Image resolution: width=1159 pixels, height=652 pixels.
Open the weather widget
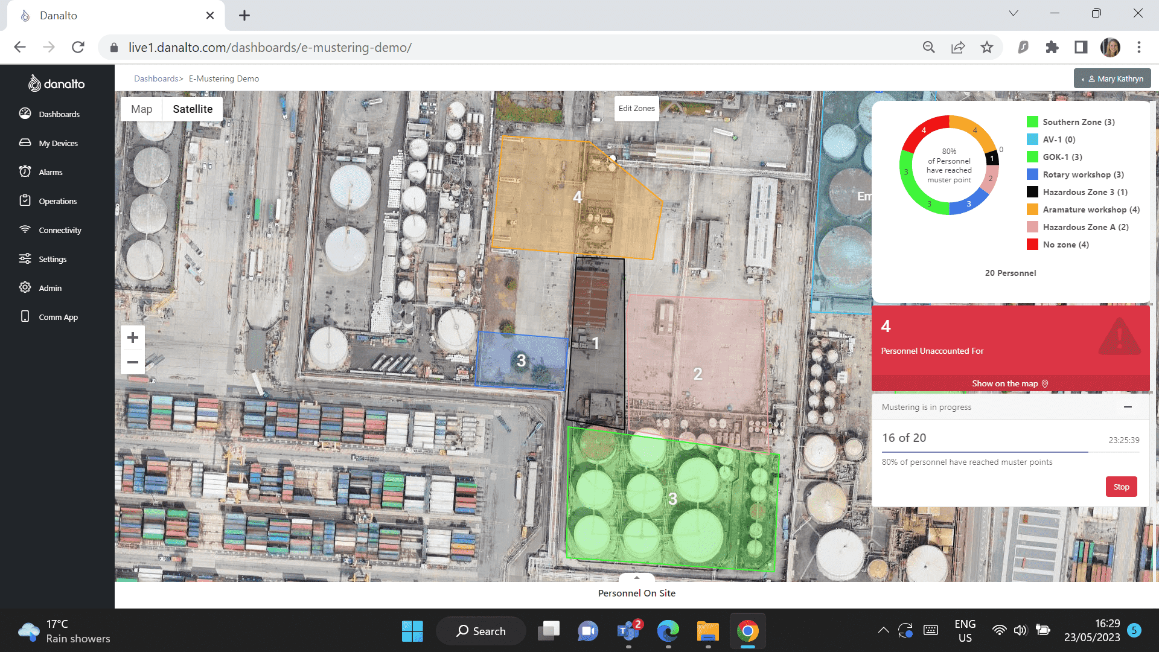65,631
